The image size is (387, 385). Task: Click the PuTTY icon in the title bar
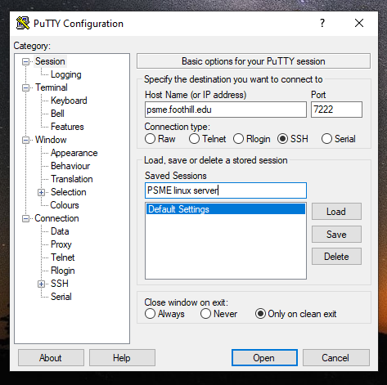(x=23, y=23)
